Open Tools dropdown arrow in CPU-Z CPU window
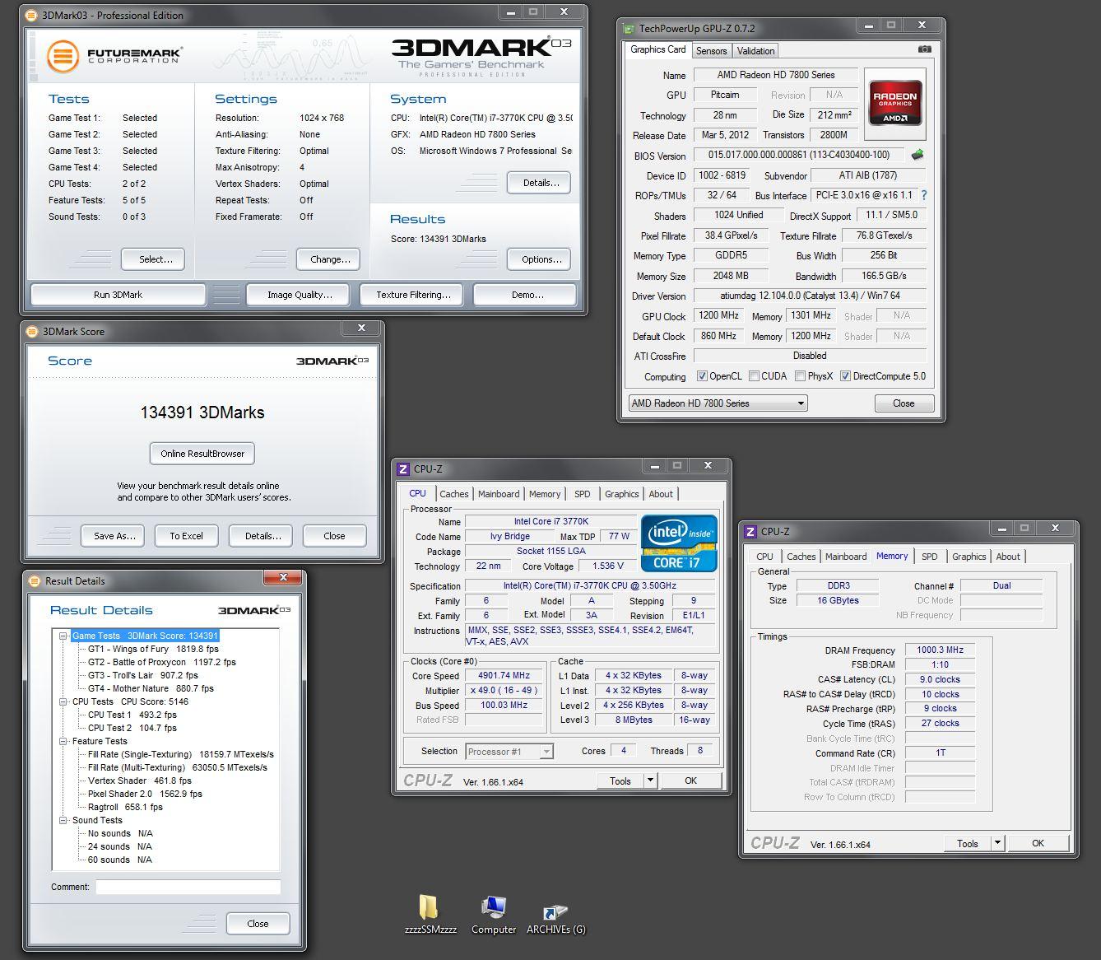Screen dimensions: 1101x960 tap(650, 781)
